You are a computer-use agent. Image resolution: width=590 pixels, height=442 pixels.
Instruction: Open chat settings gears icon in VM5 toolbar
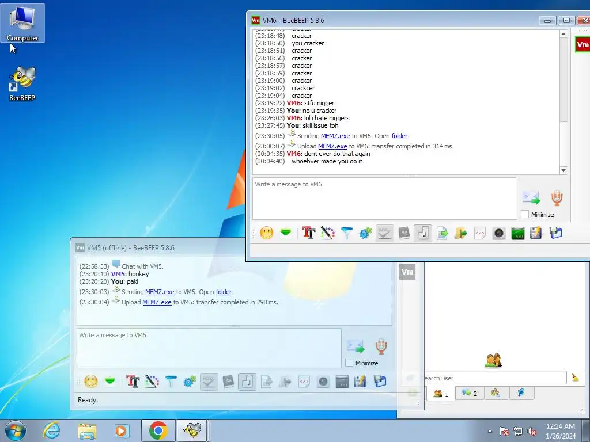tap(190, 382)
